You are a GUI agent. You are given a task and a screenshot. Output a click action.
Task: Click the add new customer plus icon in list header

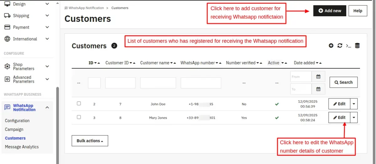(331, 46)
